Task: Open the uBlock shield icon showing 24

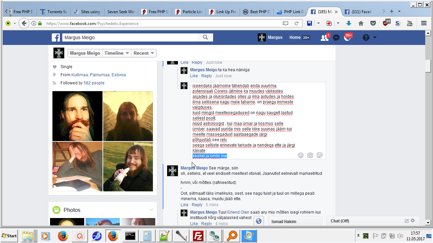Action: coord(386,23)
